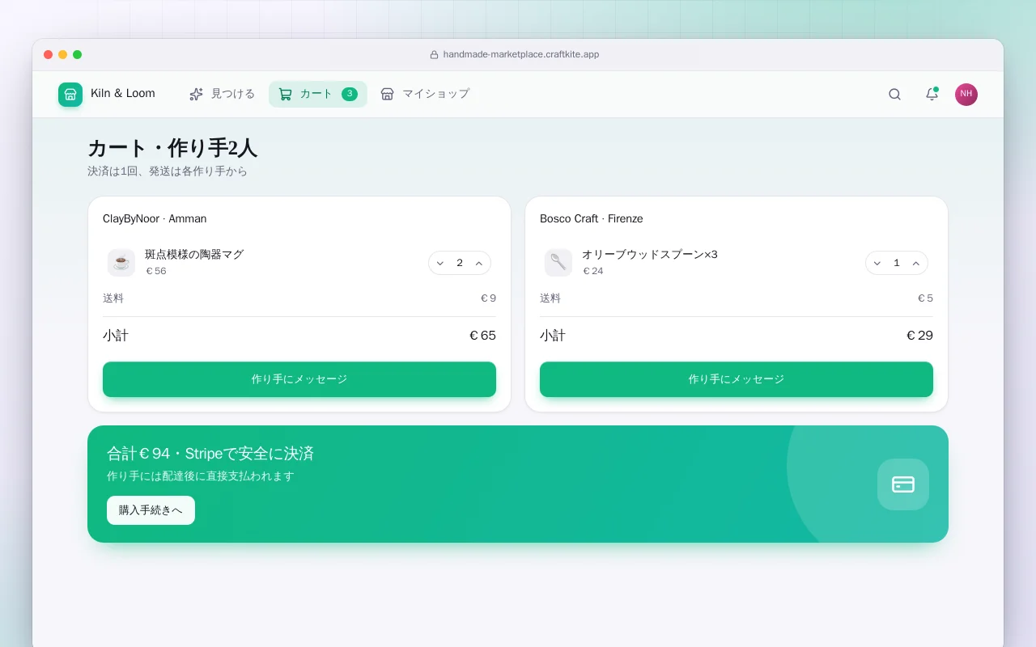Screen dimensions: 1036x647
Task: Decrease olive wood spoon quantity chevron
Action: (877, 263)
